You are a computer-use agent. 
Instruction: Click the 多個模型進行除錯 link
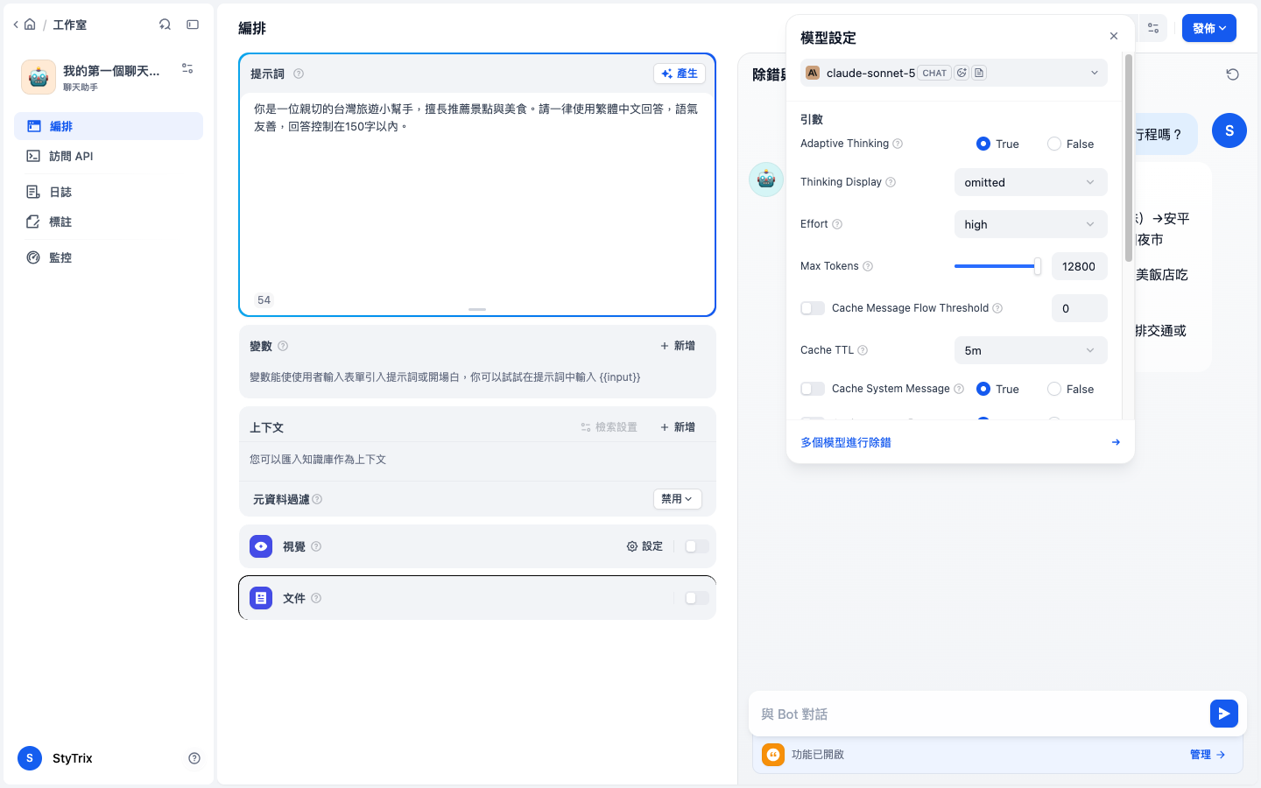[x=846, y=442]
